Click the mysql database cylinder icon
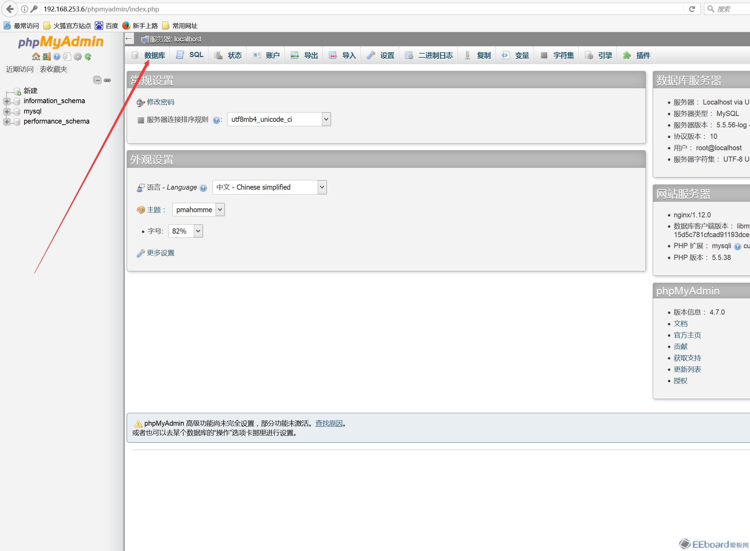Viewport: 750px width, 551px height. tap(17, 111)
